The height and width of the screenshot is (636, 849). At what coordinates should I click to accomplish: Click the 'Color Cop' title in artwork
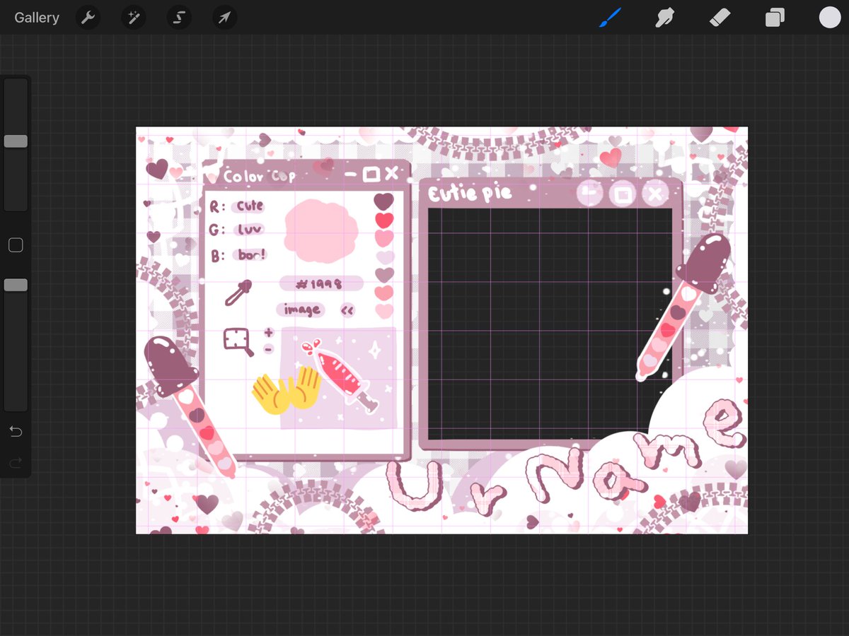[259, 176]
